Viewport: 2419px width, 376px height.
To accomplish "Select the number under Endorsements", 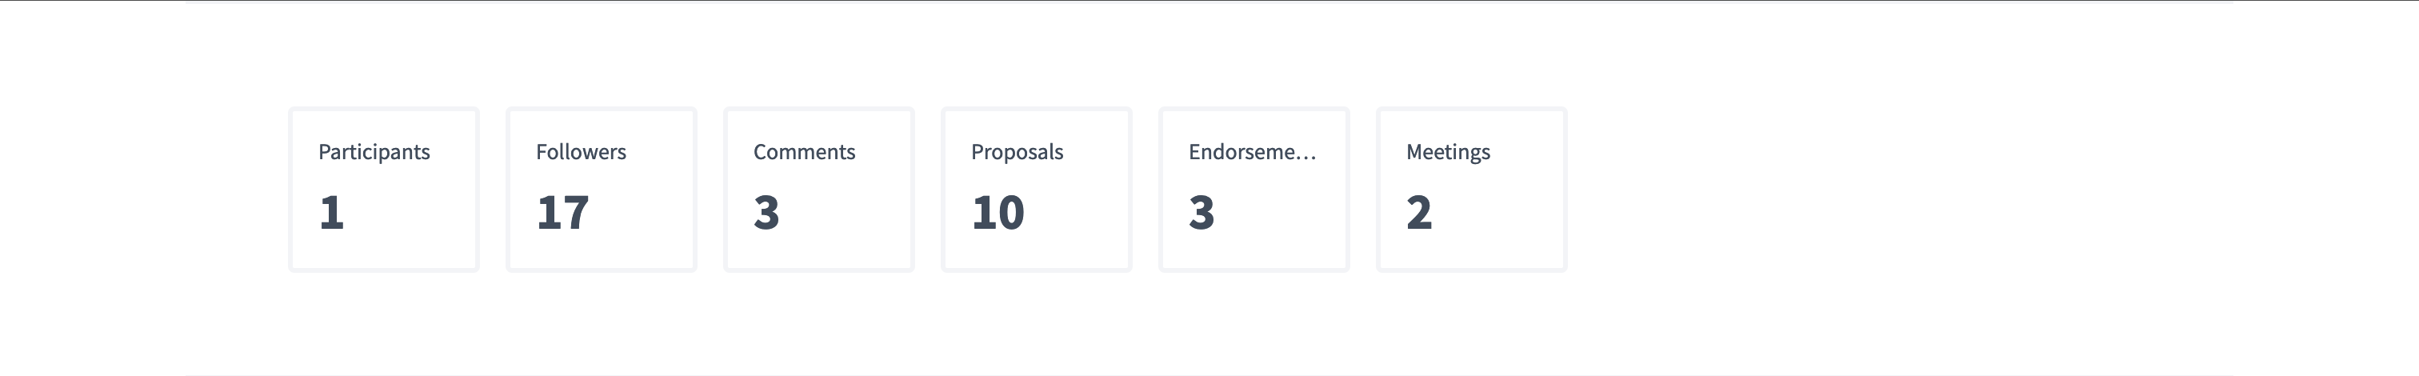I will pyautogui.click(x=1201, y=213).
